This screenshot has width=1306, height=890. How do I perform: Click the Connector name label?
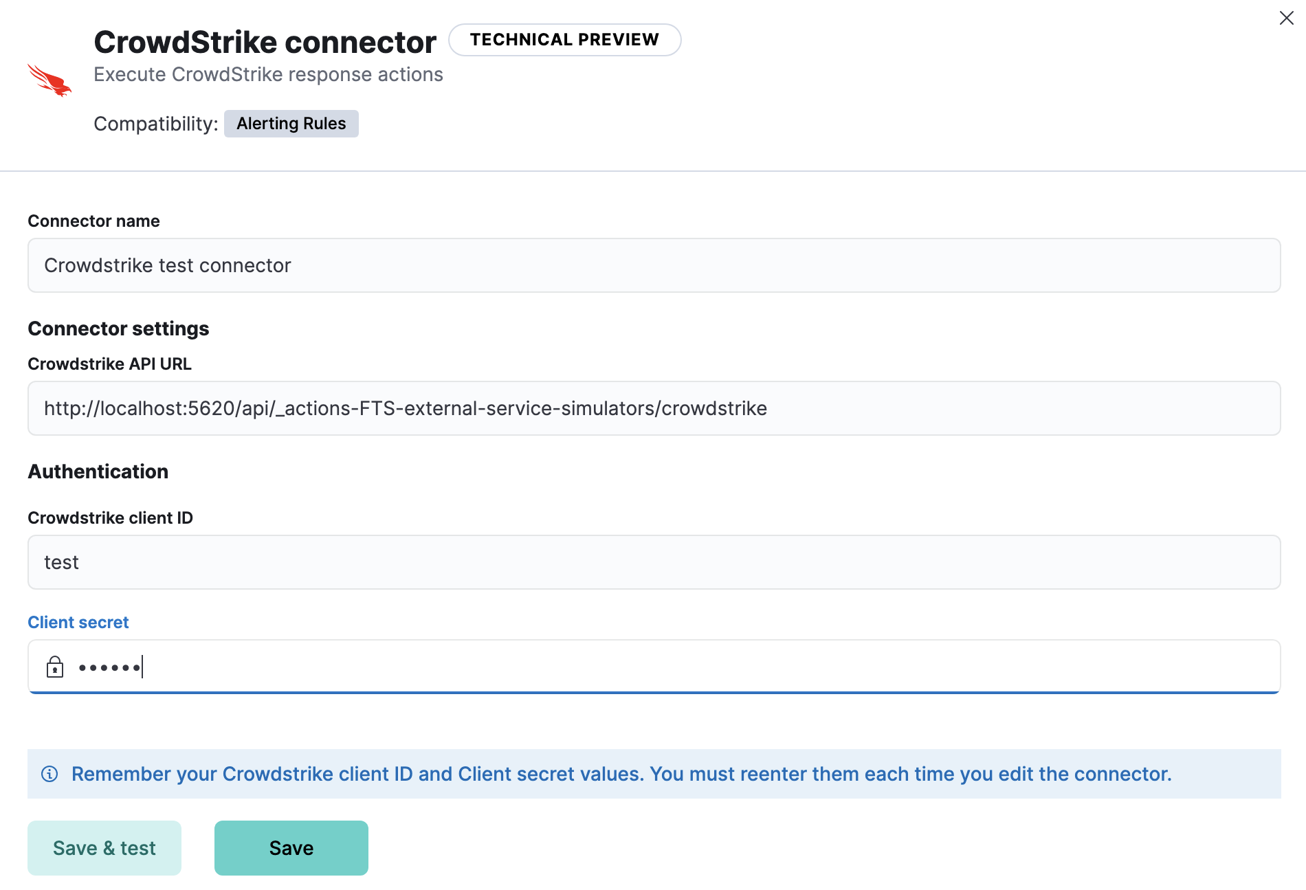point(93,221)
